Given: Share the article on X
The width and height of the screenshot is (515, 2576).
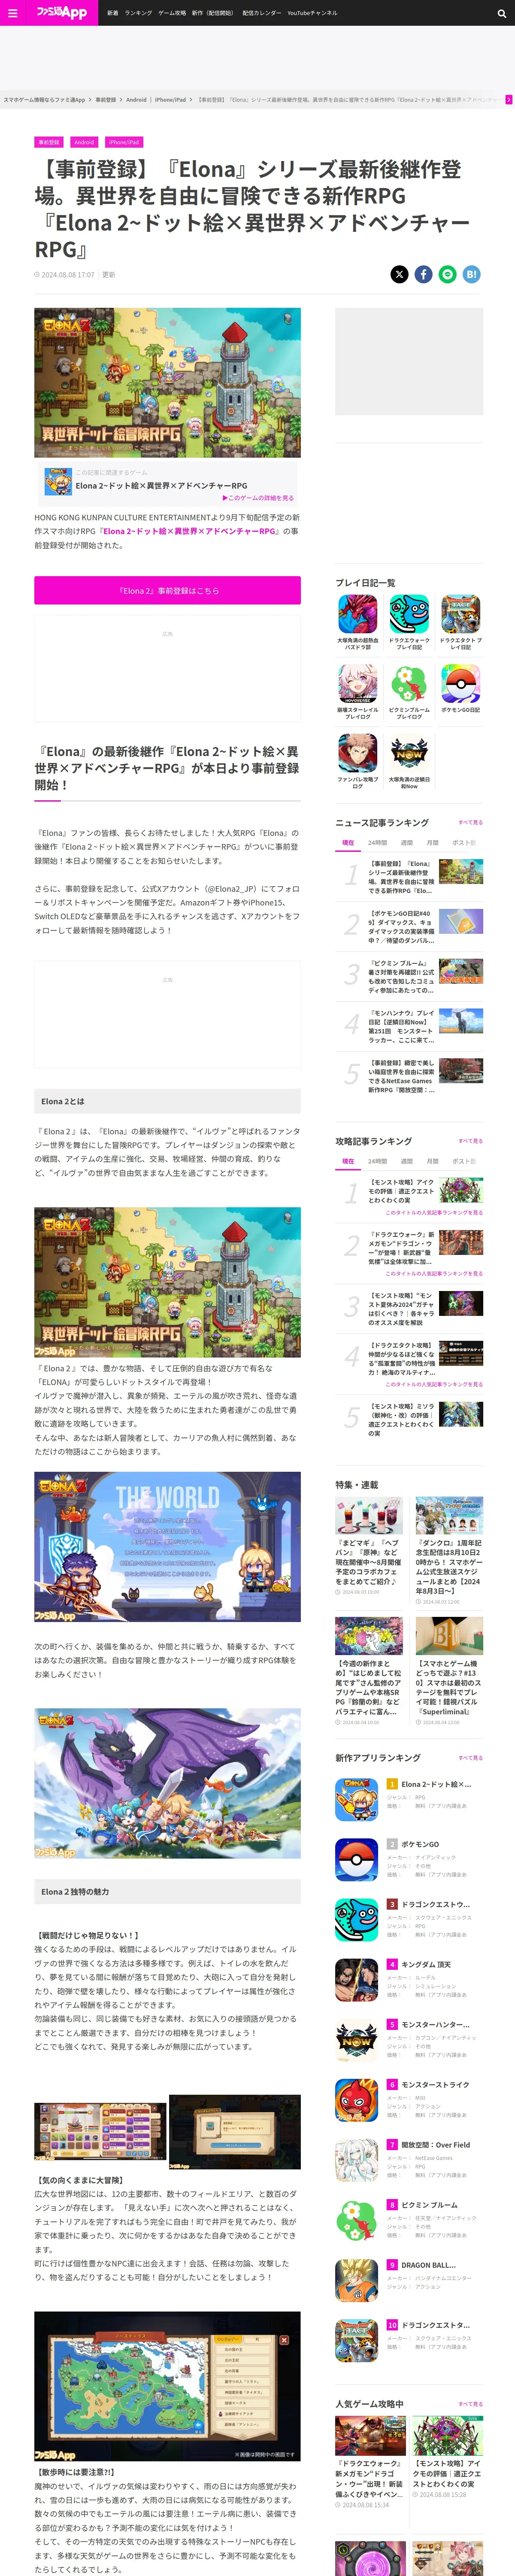Looking at the screenshot, I should point(399,274).
